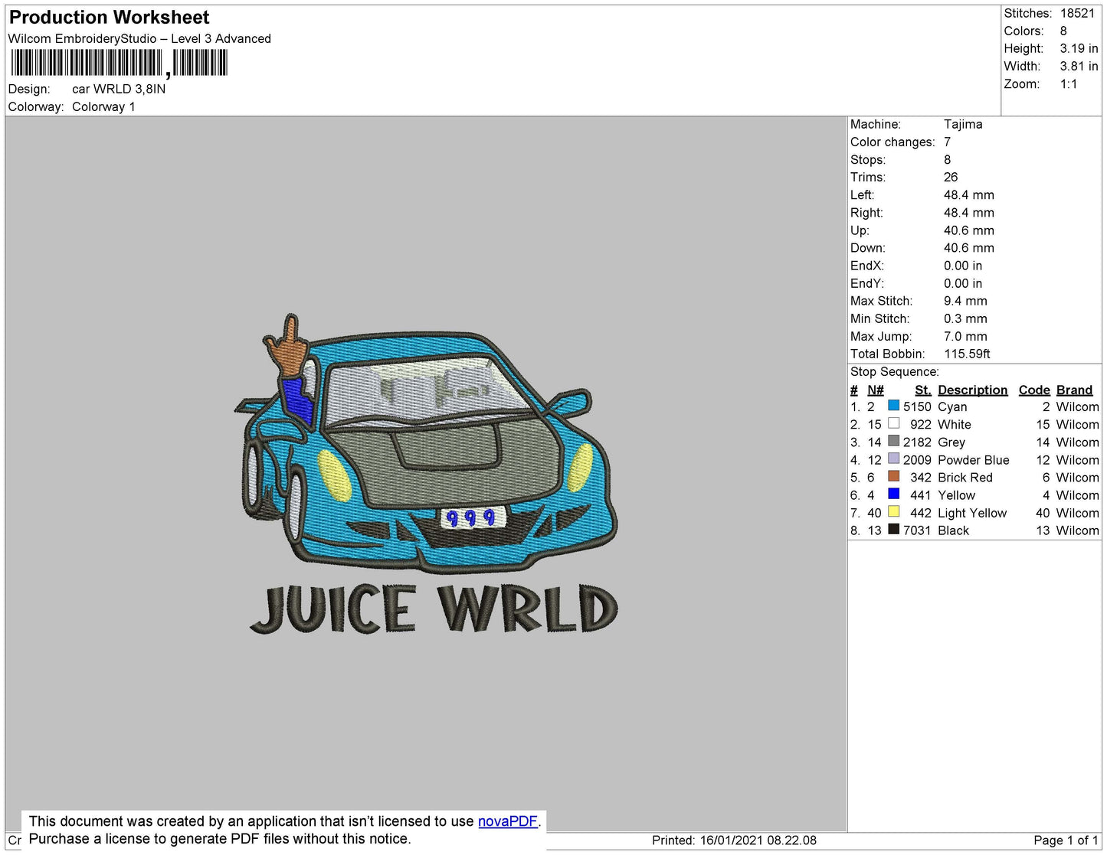The image size is (1107, 855).
Task: Click the Min Stitch value 0.3 mm
Action: (x=965, y=318)
